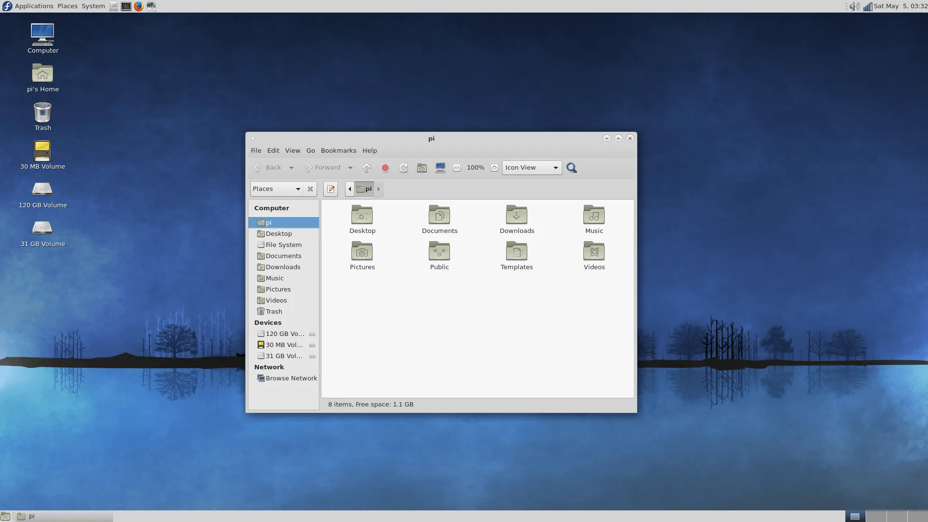Open the View menu
This screenshot has height=522, width=928.
(292, 151)
